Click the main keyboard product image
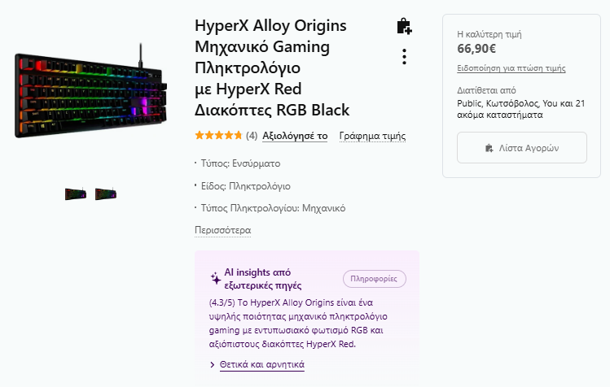610x387 pixels. 90,94
